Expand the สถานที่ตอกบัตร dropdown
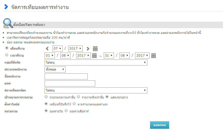The width and height of the screenshot is (223, 137). 96,90
